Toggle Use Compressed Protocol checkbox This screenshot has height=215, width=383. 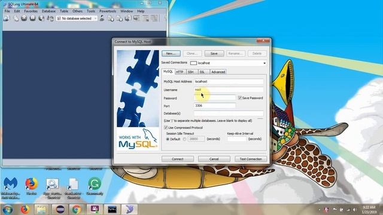[166, 127]
